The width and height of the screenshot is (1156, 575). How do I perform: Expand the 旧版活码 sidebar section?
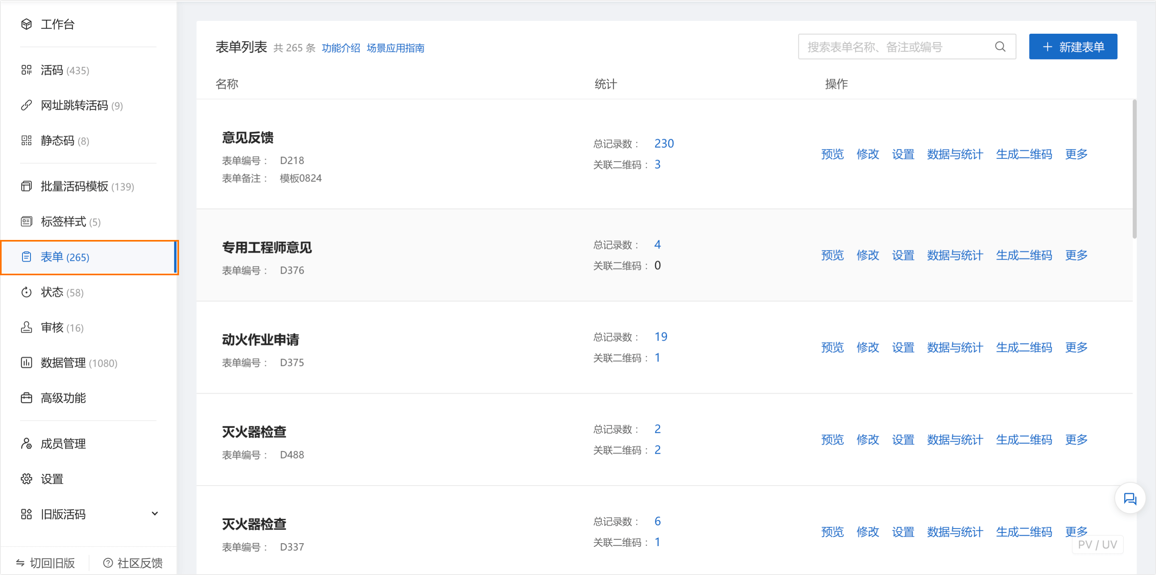[x=155, y=514]
